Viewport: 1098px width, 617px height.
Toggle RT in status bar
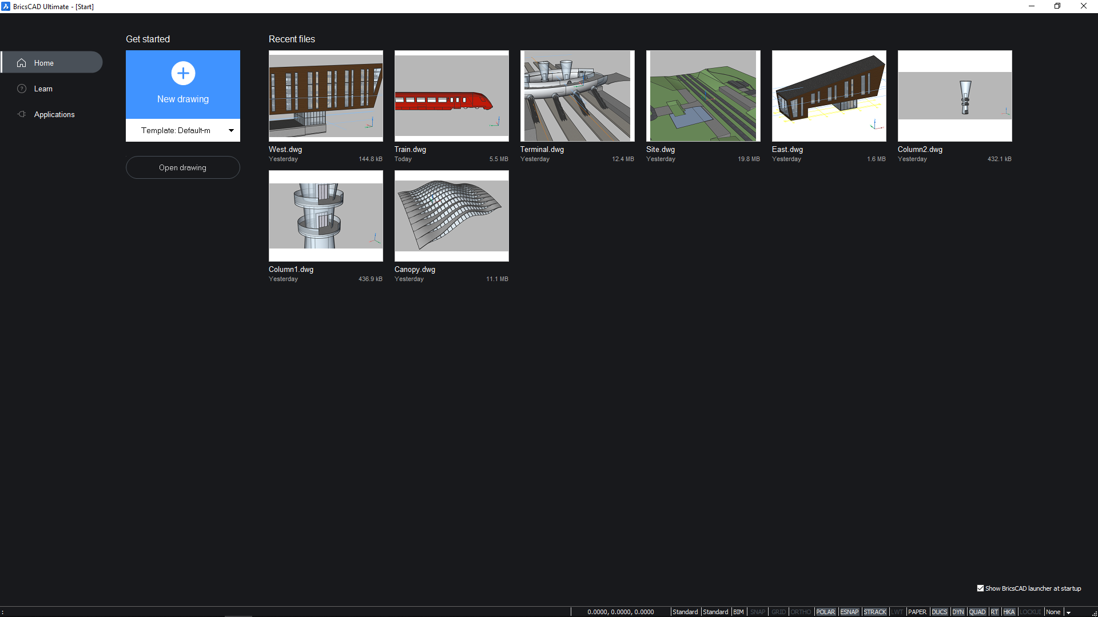(x=994, y=612)
